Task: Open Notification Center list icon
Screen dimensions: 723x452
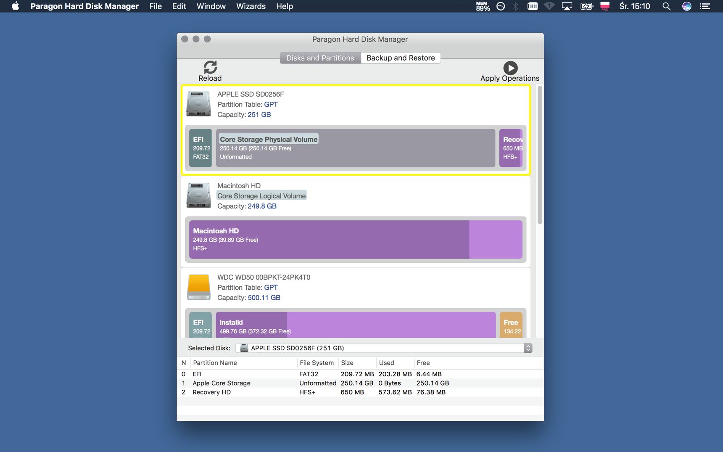Action: (705, 6)
